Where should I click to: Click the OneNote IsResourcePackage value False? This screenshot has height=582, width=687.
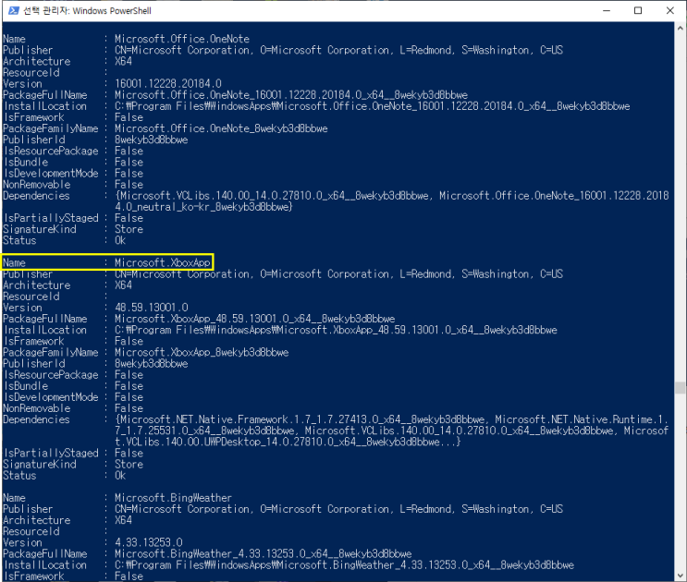129,151
